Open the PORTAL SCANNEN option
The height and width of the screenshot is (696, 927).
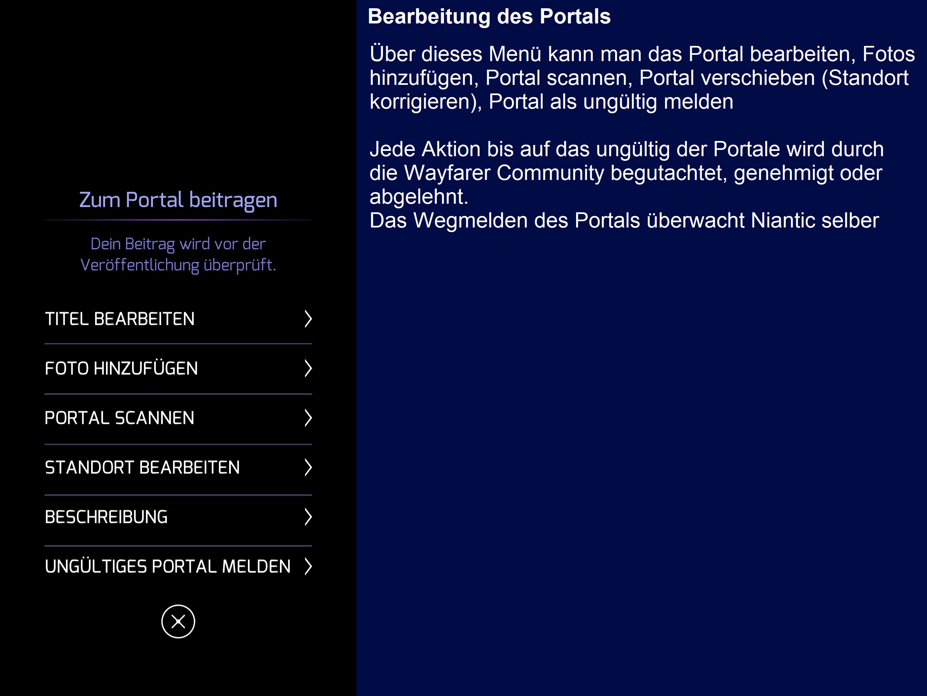click(178, 418)
